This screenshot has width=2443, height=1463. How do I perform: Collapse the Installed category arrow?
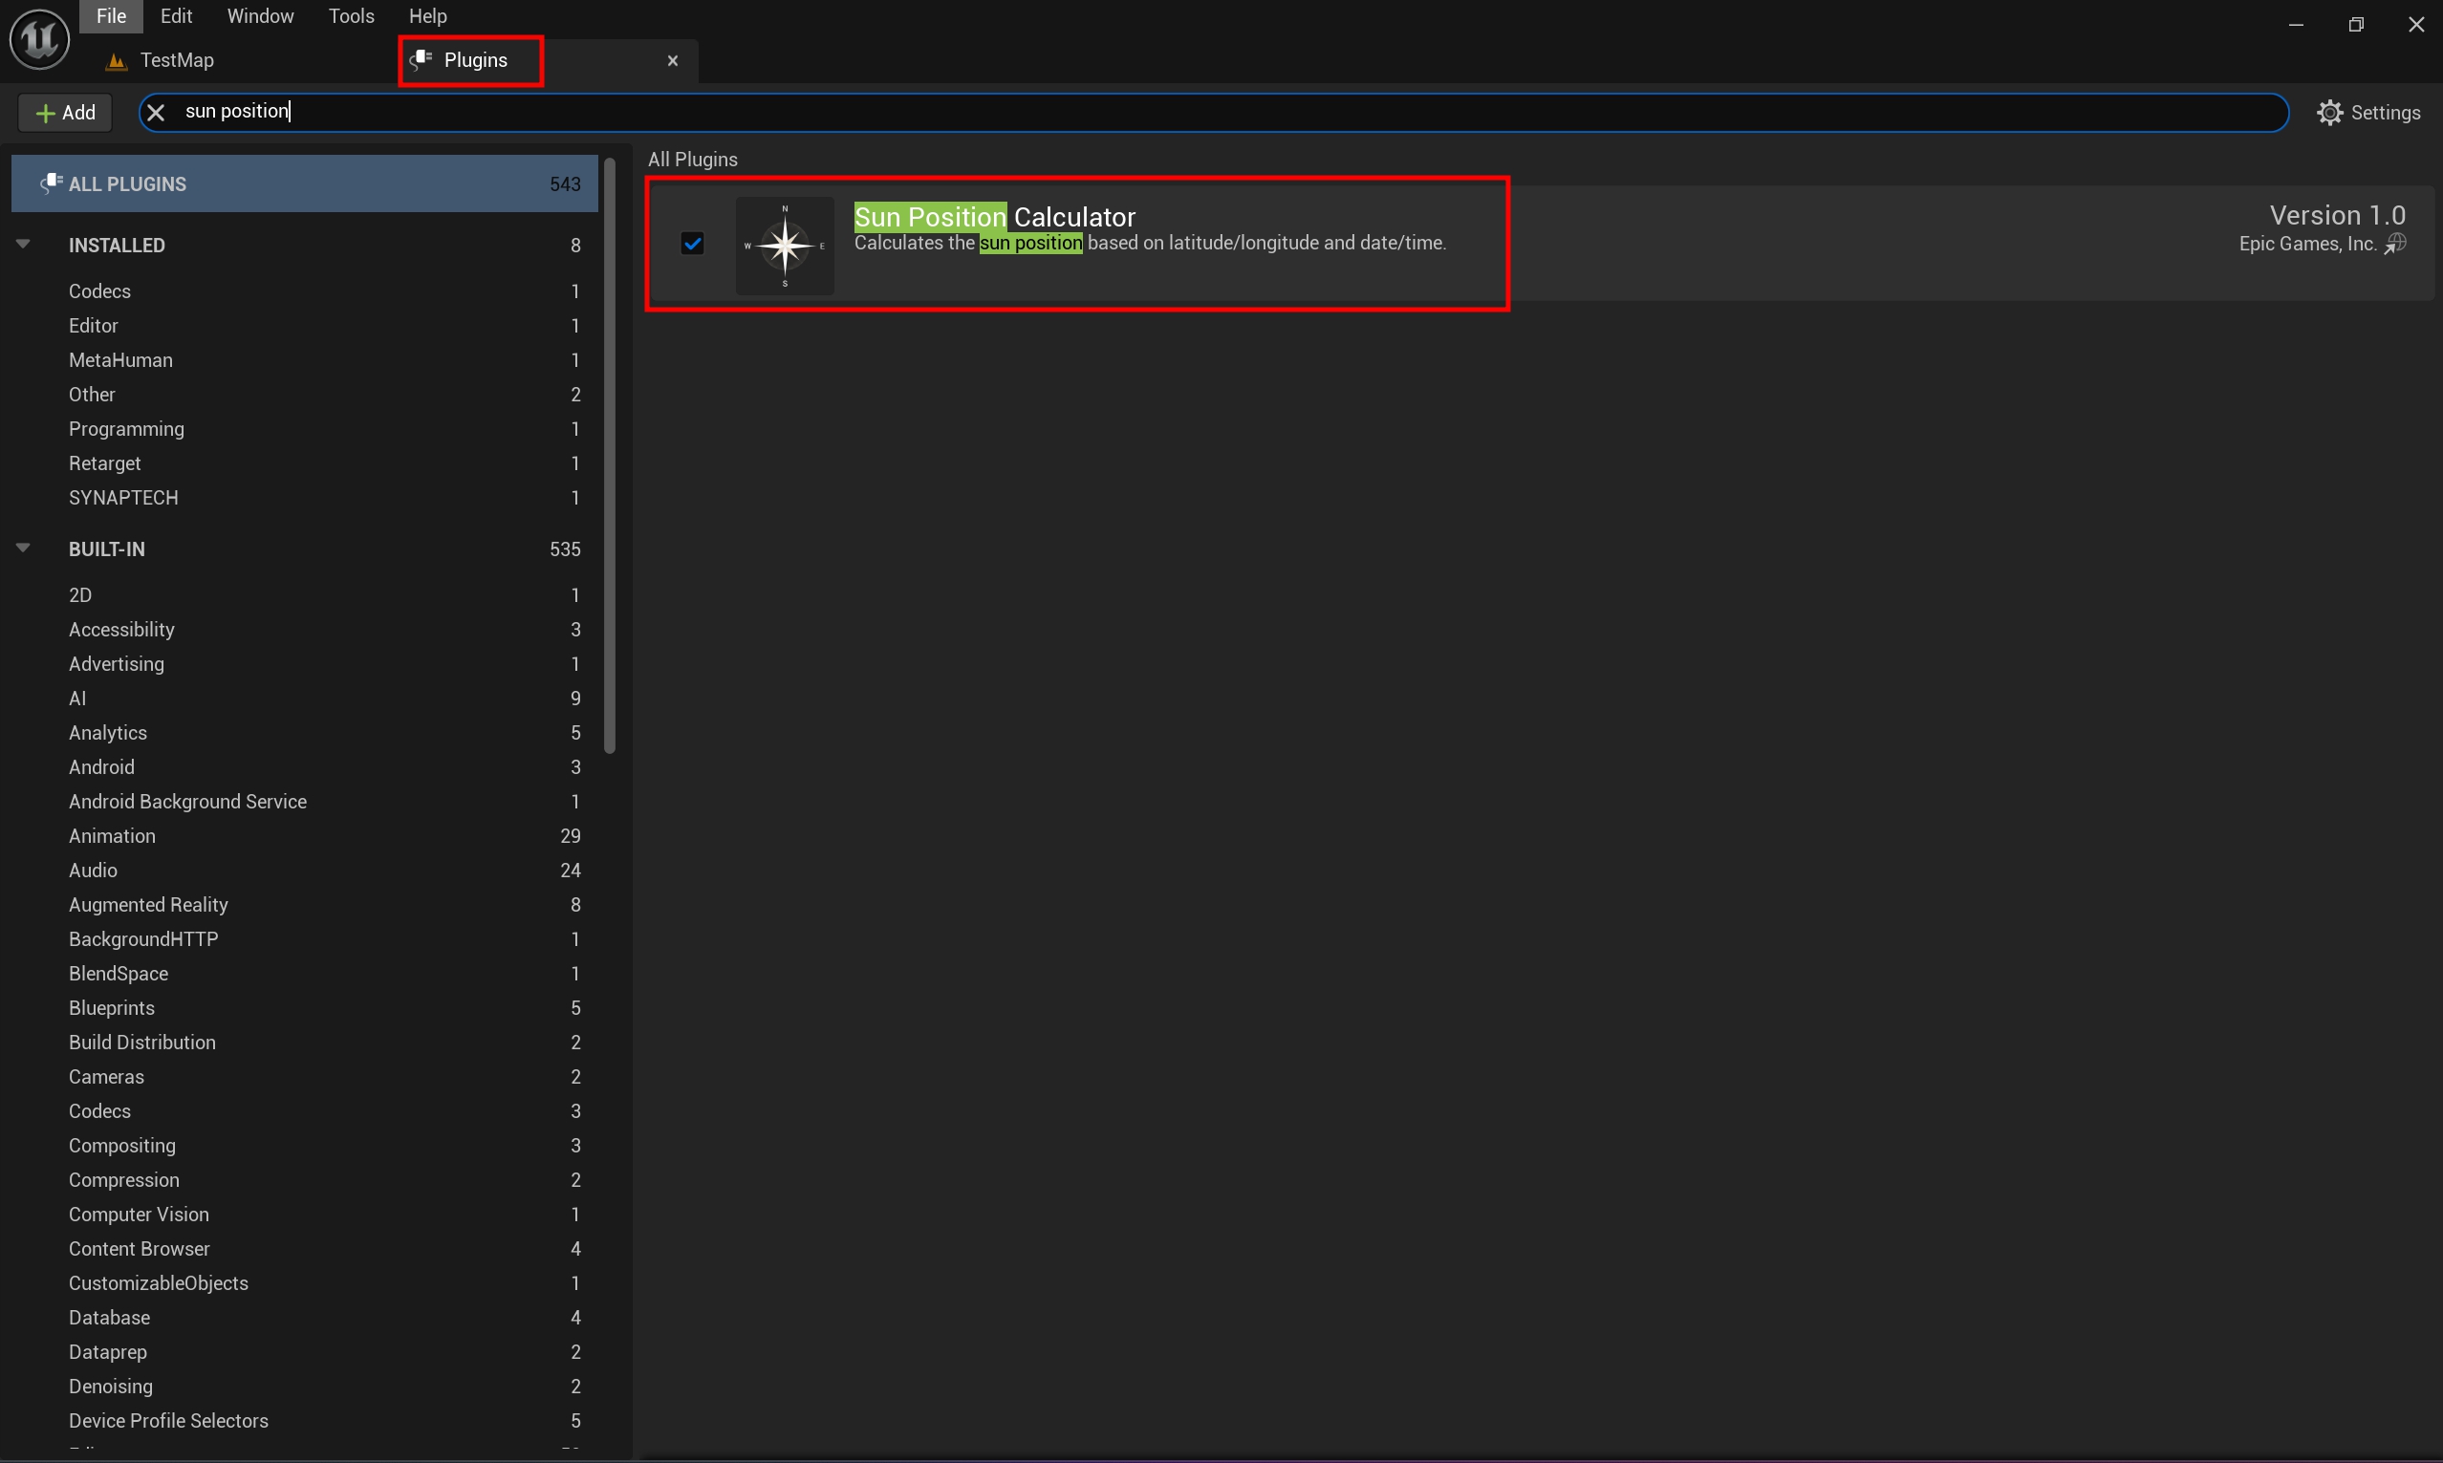click(x=24, y=244)
